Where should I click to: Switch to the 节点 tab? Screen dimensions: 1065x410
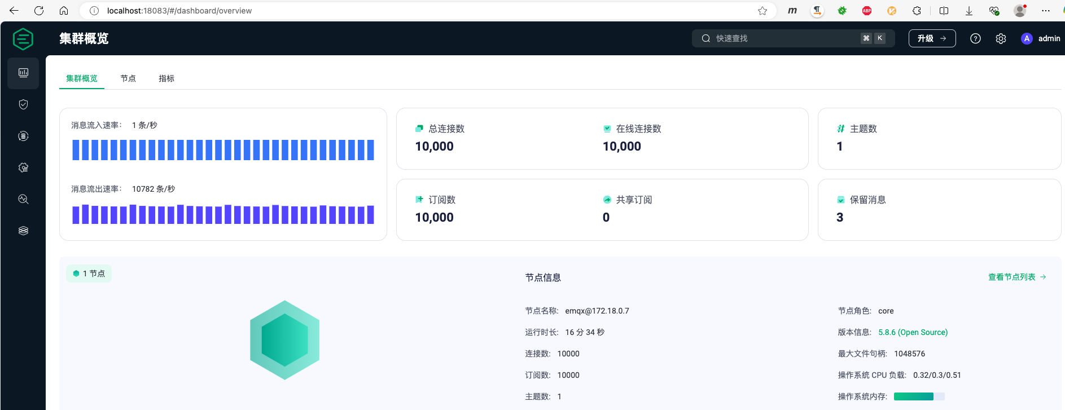[x=128, y=78]
